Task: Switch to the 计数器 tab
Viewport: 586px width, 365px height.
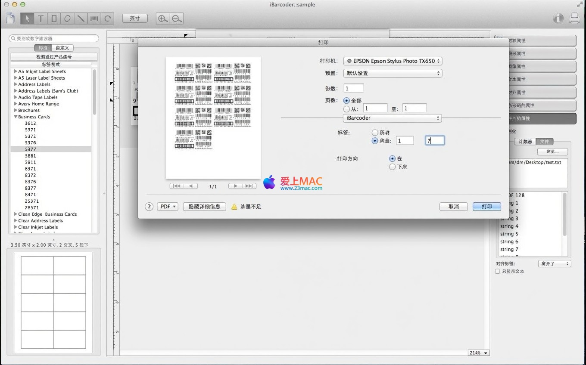Action: tap(525, 141)
